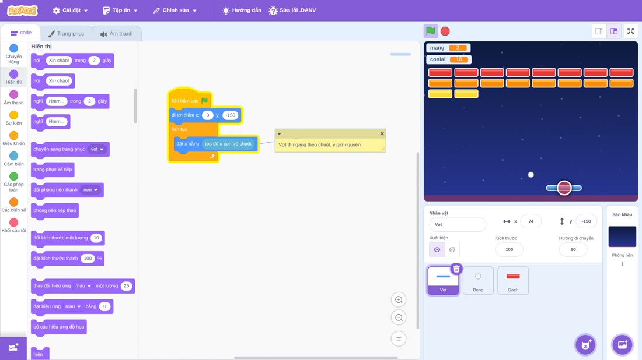The width and height of the screenshot is (642, 360).
Task: Expand the vot costume dropdown
Action: 97,149
